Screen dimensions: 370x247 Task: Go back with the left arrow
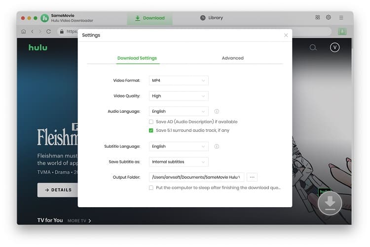(33, 31)
